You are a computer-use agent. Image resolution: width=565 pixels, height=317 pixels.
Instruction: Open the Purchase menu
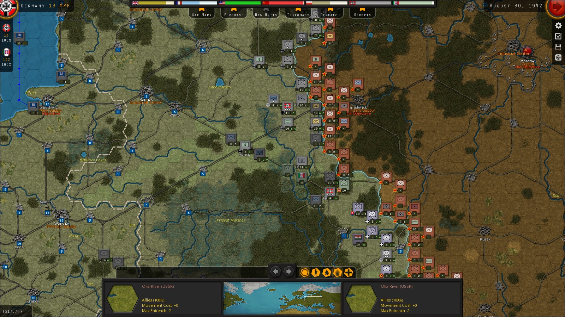click(234, 13)
